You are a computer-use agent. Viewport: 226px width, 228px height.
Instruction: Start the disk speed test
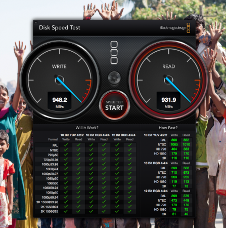[x=114, y=105]
